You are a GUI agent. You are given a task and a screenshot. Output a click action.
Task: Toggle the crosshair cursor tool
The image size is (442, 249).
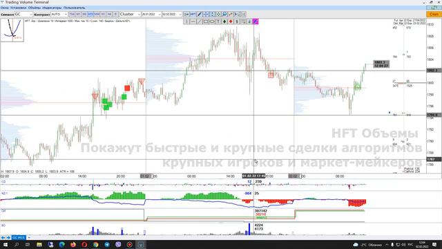(x=206, y=14)
